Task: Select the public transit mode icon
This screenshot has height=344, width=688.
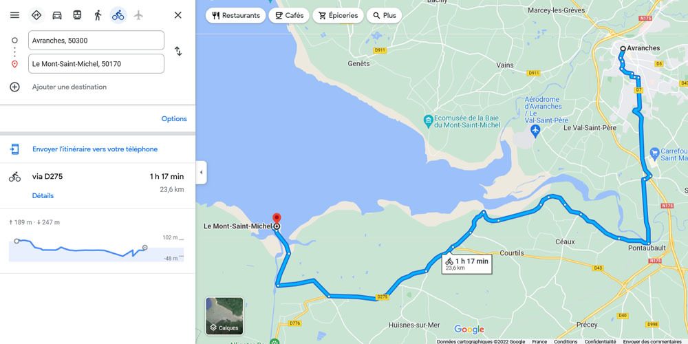Action: point(77,15)
